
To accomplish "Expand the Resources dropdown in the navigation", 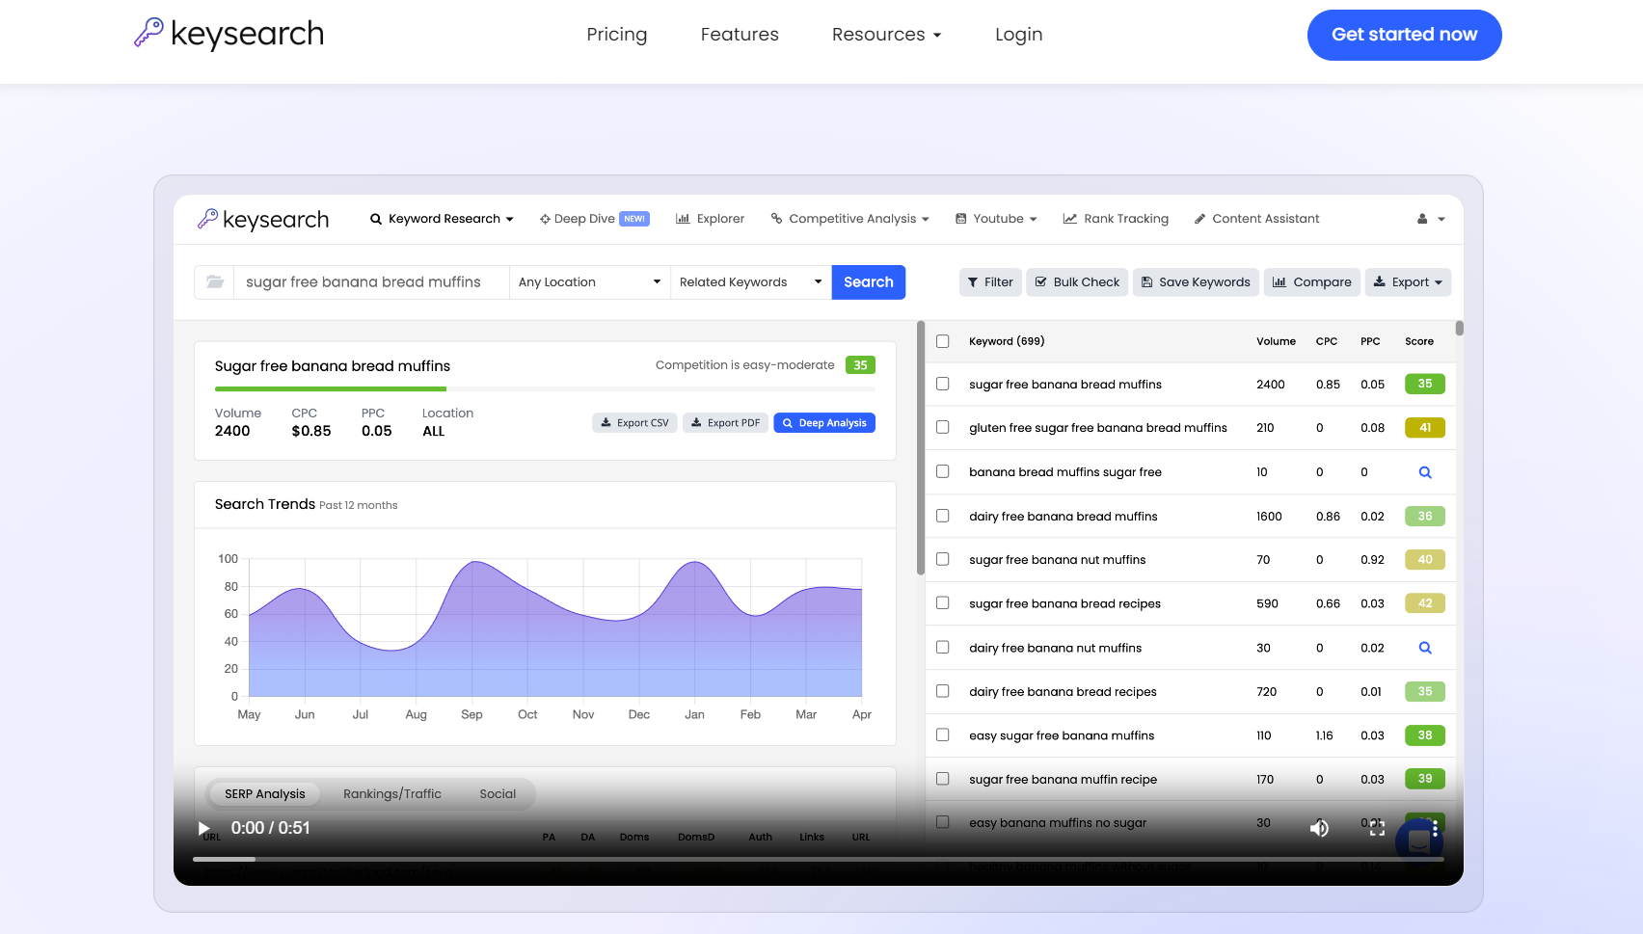I will (886, 35).
